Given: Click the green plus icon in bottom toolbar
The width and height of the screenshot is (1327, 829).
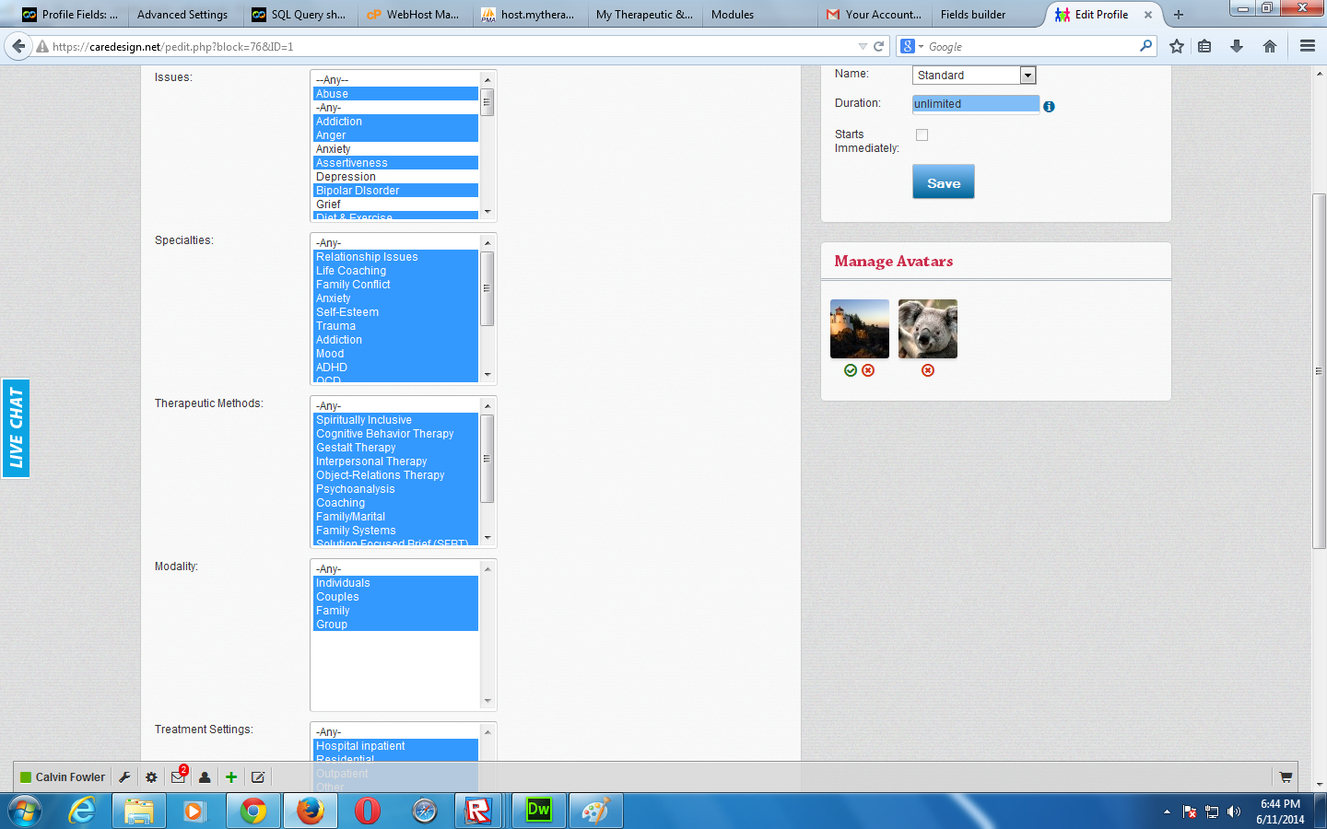Looking at the screenshot, I should coord(231,777).
